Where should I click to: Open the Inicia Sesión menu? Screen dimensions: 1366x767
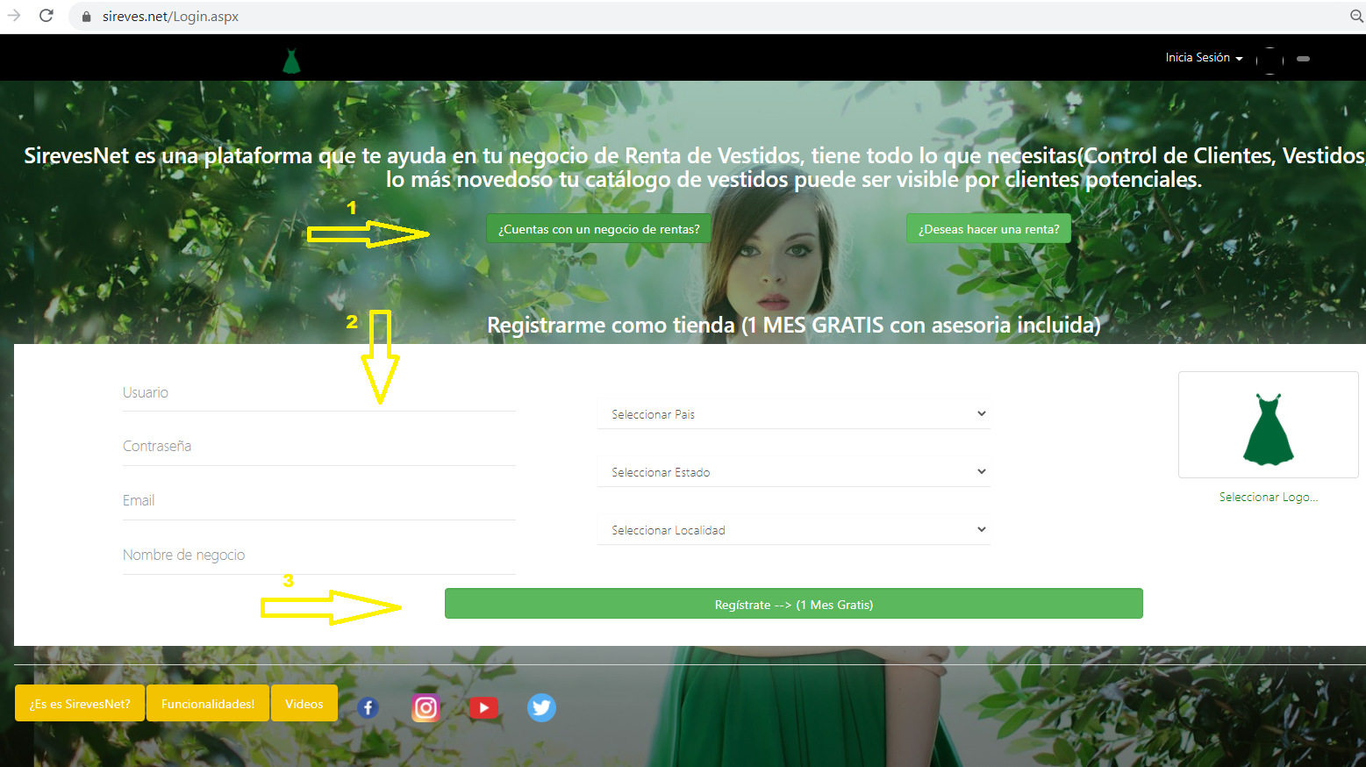click(1203, 58)
